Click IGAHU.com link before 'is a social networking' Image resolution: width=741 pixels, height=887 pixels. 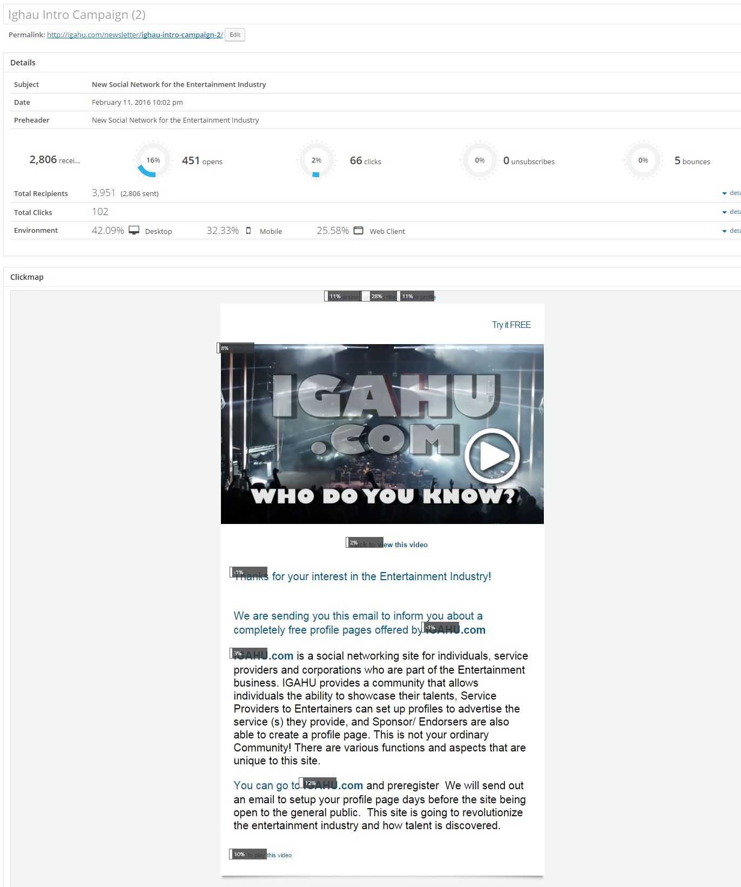[x=264, y=656]
